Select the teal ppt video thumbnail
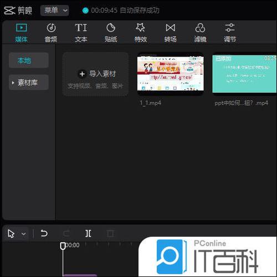The height and width of the screenshot is (277, 277). [244, 74]
